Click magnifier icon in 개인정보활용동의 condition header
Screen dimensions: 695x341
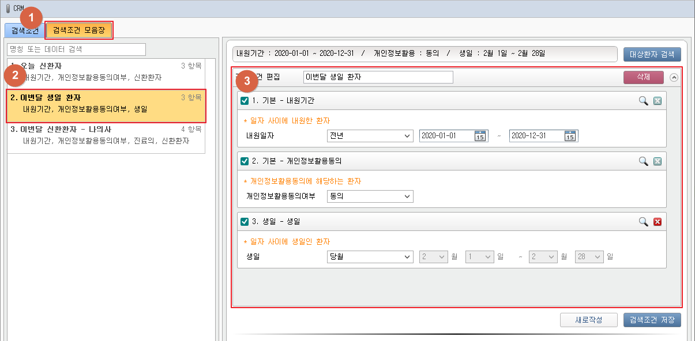point(643,161)
